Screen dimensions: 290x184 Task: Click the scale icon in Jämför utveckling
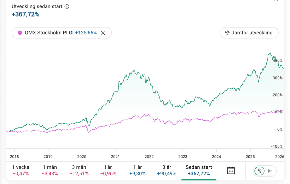227,33
